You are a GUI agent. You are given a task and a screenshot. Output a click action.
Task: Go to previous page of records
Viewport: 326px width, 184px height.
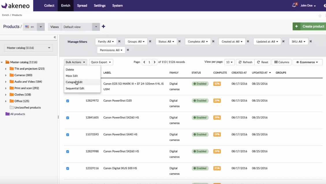[144, 62]
